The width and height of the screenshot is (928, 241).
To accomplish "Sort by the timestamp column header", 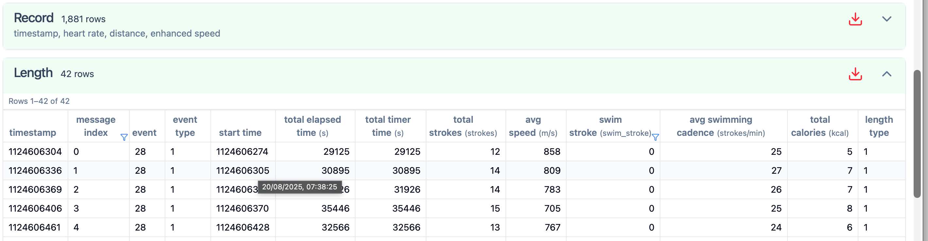I will (x=32, y=133).
